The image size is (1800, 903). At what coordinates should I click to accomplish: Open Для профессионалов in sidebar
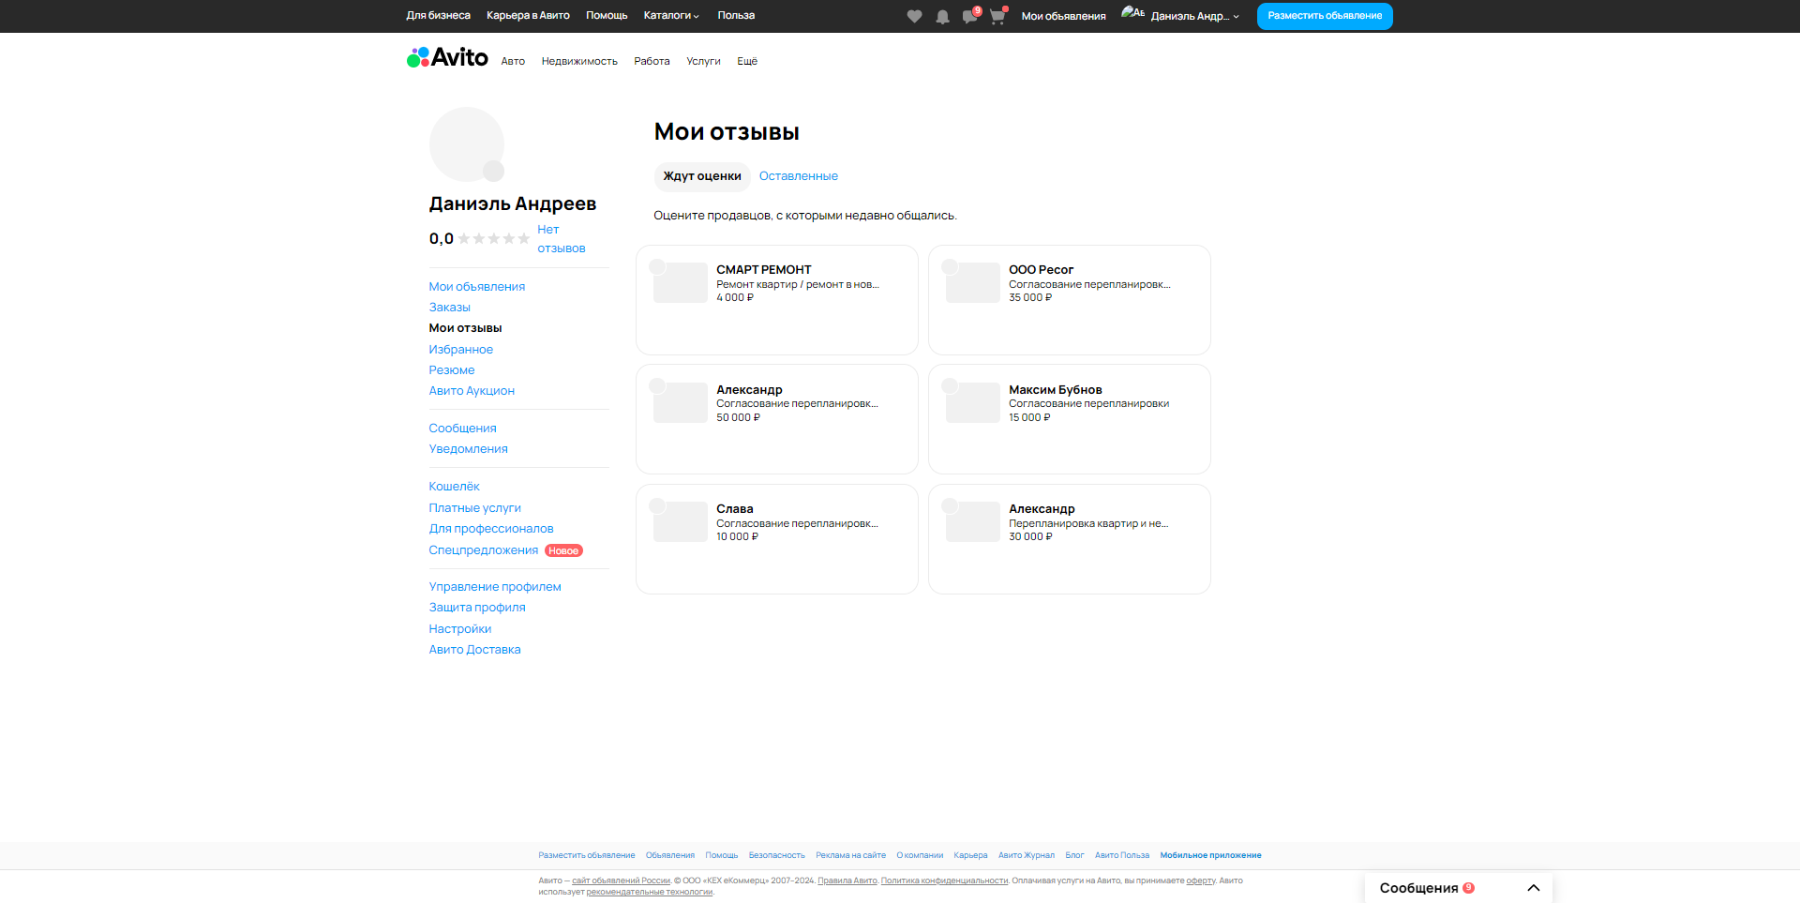coord(491,529)
